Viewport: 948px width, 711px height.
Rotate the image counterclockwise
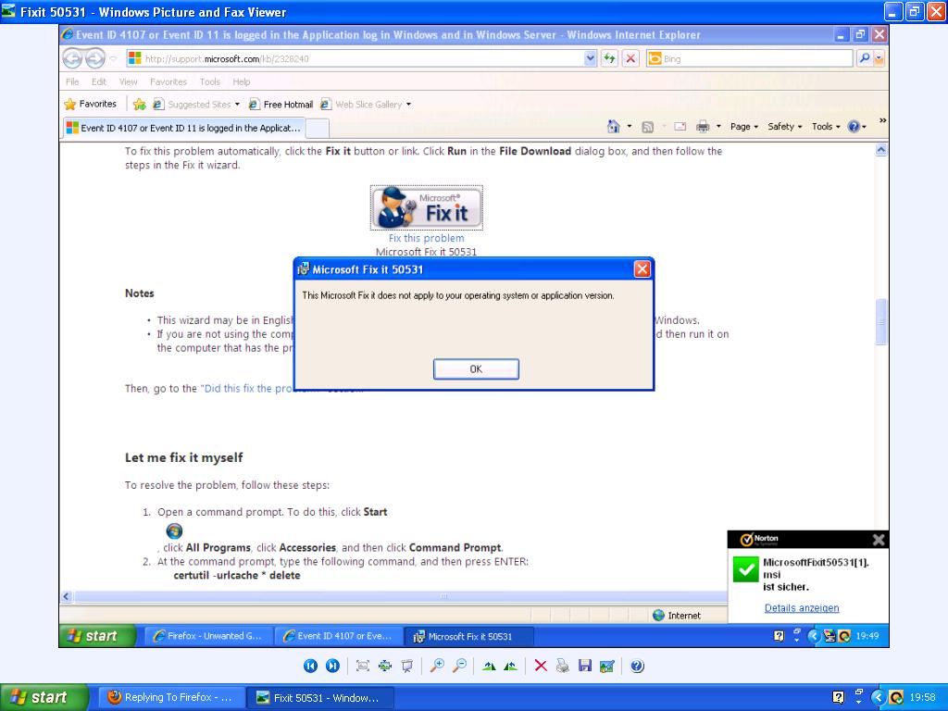click(511, 666)
